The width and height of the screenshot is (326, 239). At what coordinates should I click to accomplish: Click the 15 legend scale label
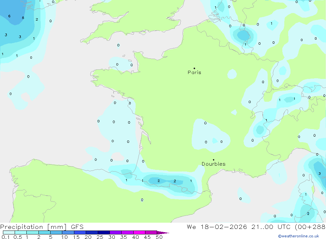pyautogui.click(x=76, y=237)
